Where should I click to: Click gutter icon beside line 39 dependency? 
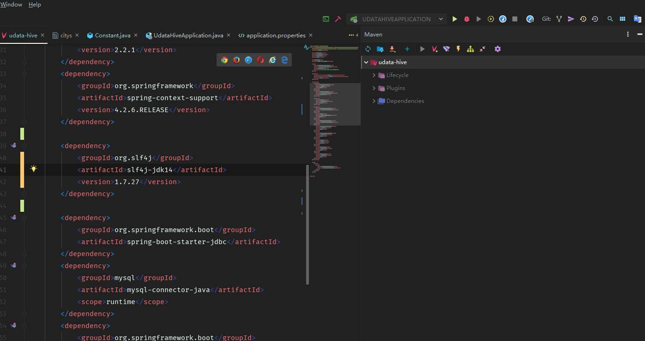click(x=13, y=145)
